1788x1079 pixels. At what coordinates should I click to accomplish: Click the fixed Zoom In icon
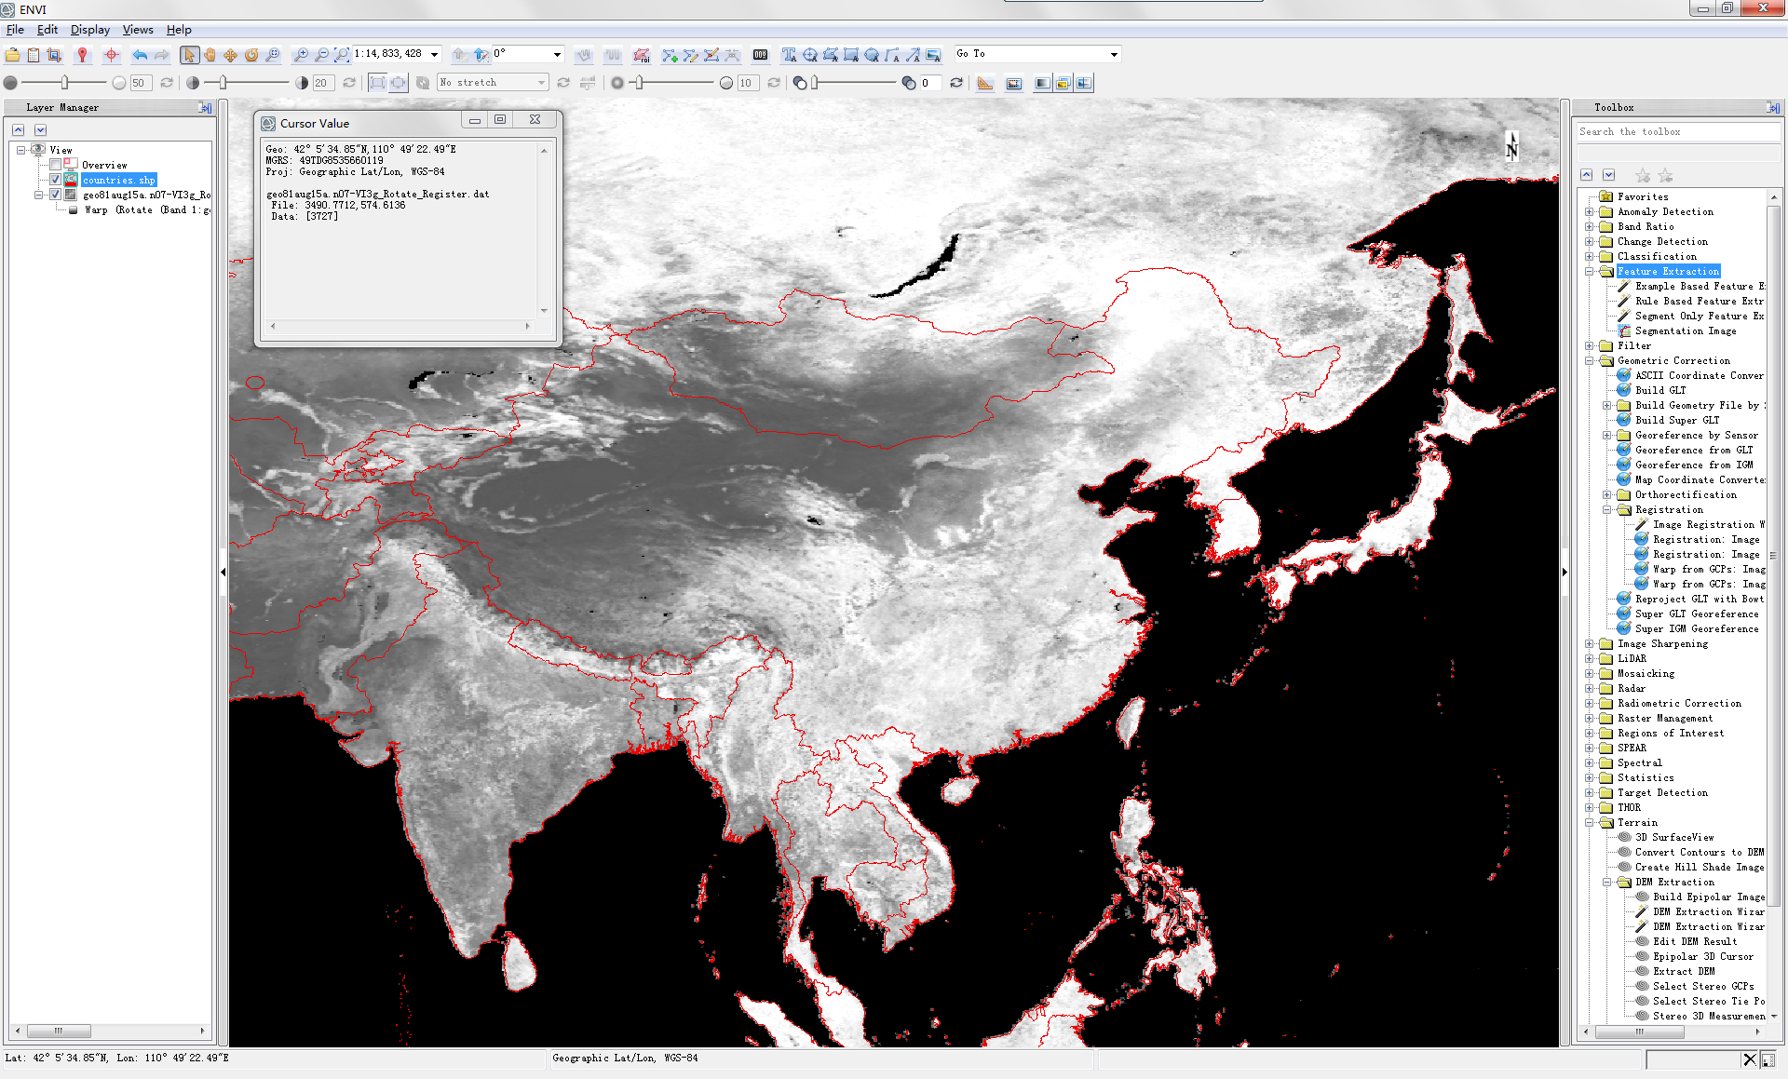pos(301,55)
